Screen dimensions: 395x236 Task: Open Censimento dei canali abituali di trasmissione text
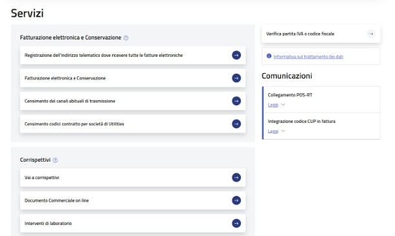pos(70,101)
